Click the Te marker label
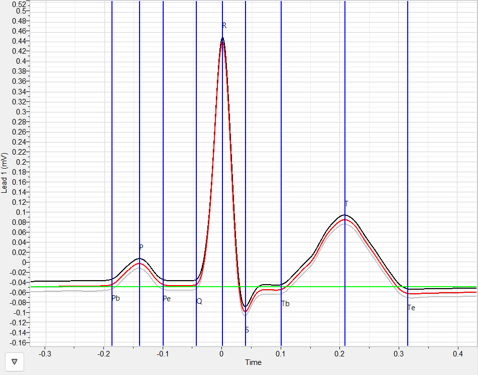 point(411,308)
